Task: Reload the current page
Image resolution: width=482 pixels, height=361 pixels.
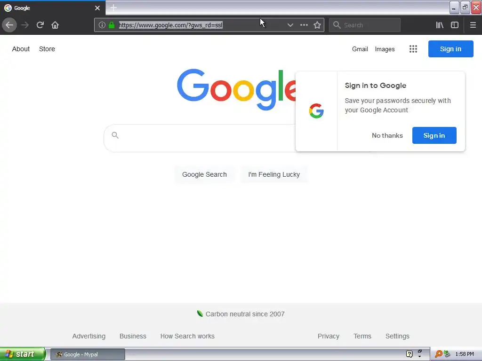Action: [40, 25]
